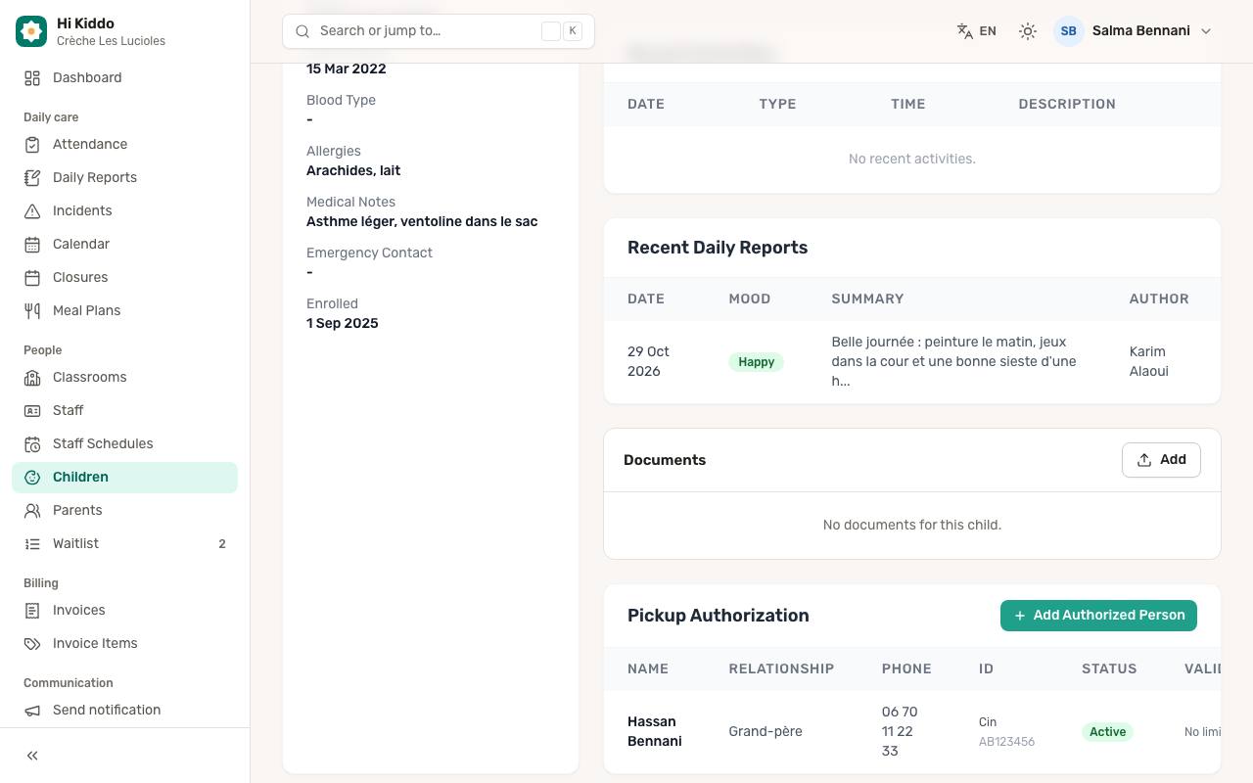Navigate to Staff Schedules

(x=124, y=443)
